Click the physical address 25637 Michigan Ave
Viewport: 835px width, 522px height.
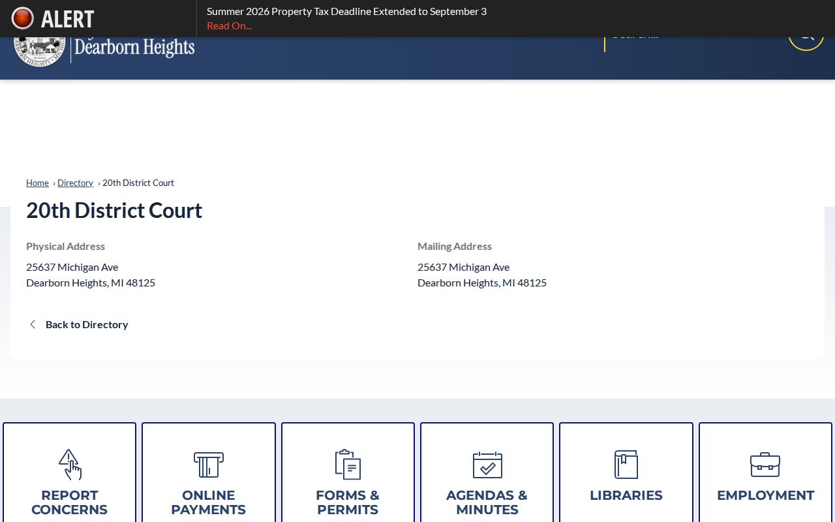click(x=72, y=267)
